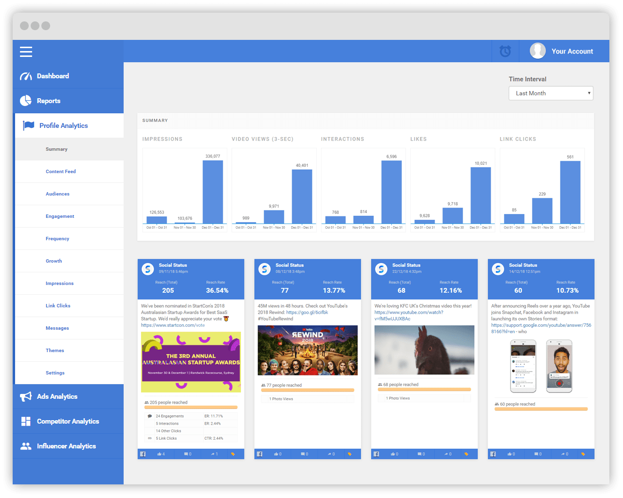Click the 336,077 Impressions bar for December

point(213,192)
